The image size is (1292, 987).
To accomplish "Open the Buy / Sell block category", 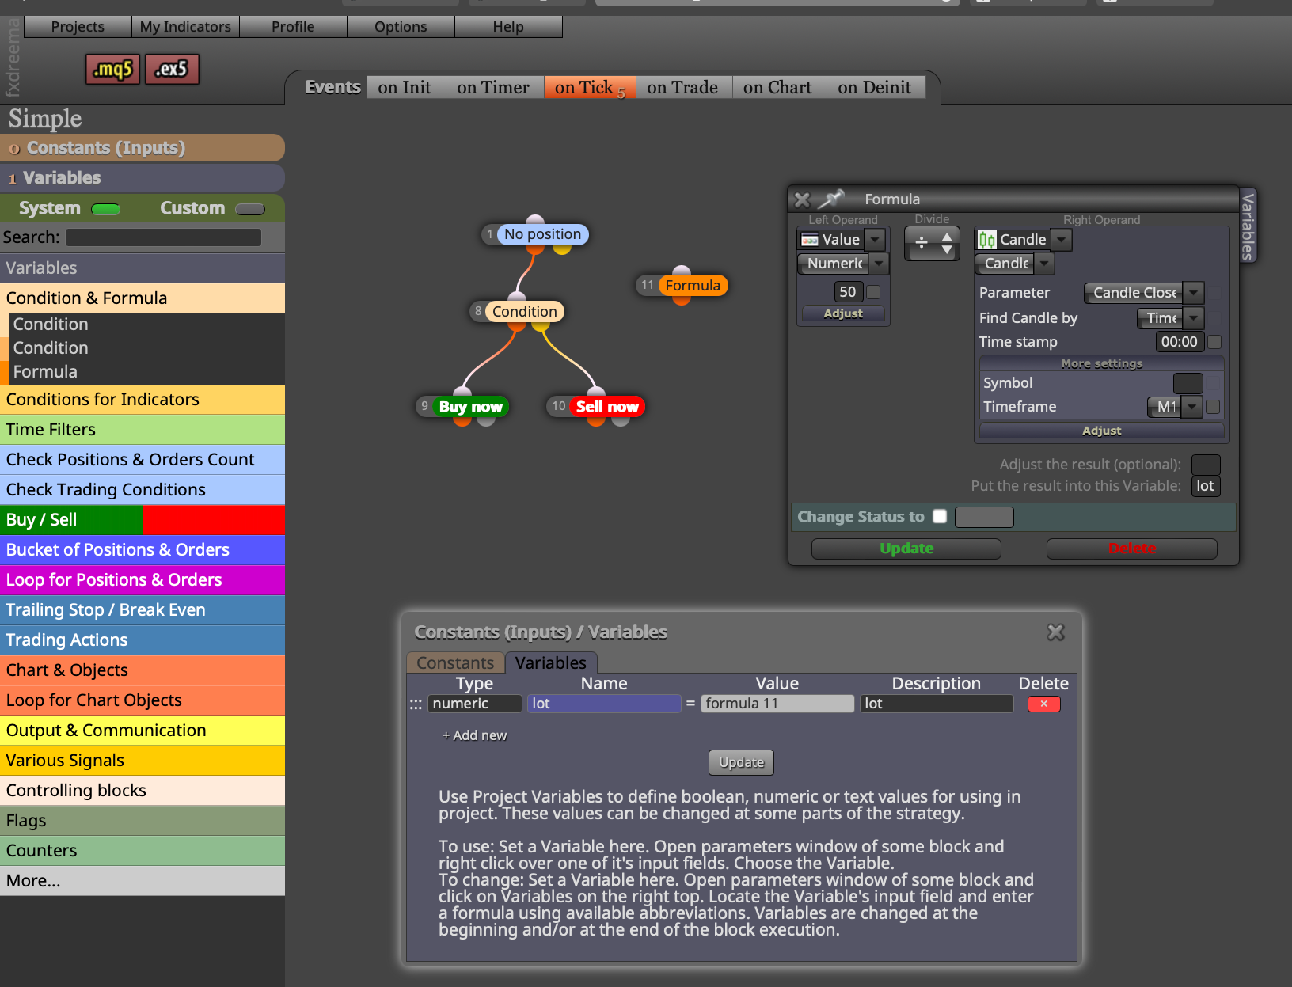I will [x=142, y=520].
